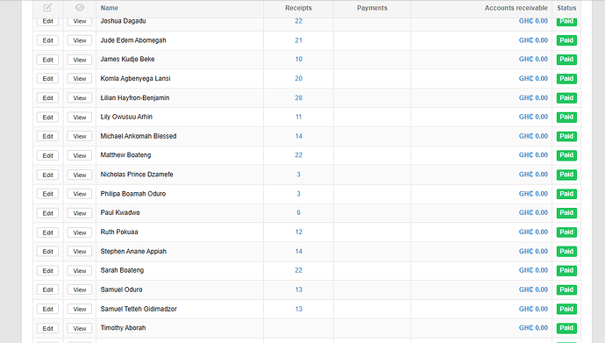Click Paid status badge for Timothy Aborah
Viewport: 605px width, 343px height.
click(x=566, y=328)
